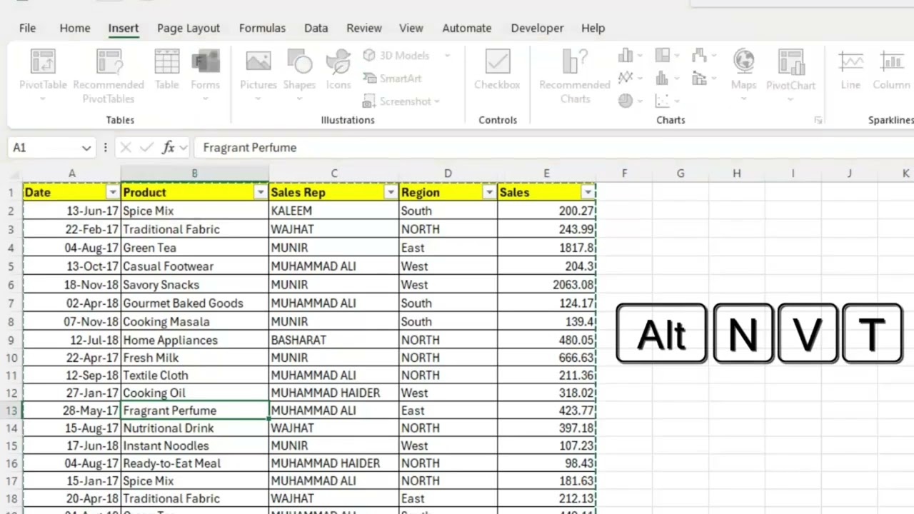Open the Sales column filter dropdown
This screenshot has height=514, width=914.
point(588,193)
